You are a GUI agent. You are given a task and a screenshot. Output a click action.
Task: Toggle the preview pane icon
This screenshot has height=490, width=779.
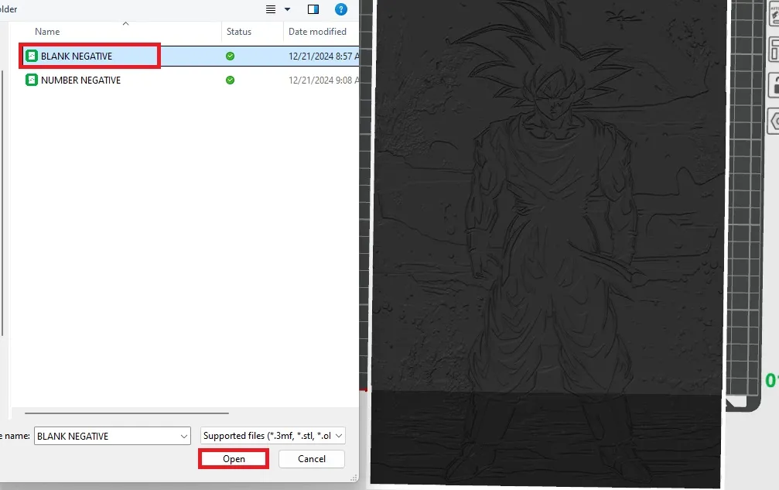pos(313,9)
